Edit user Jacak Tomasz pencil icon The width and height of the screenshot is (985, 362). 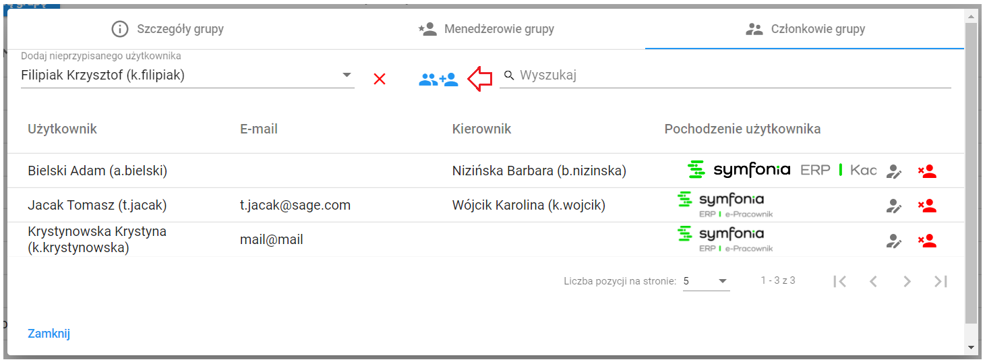coord(894,206)
